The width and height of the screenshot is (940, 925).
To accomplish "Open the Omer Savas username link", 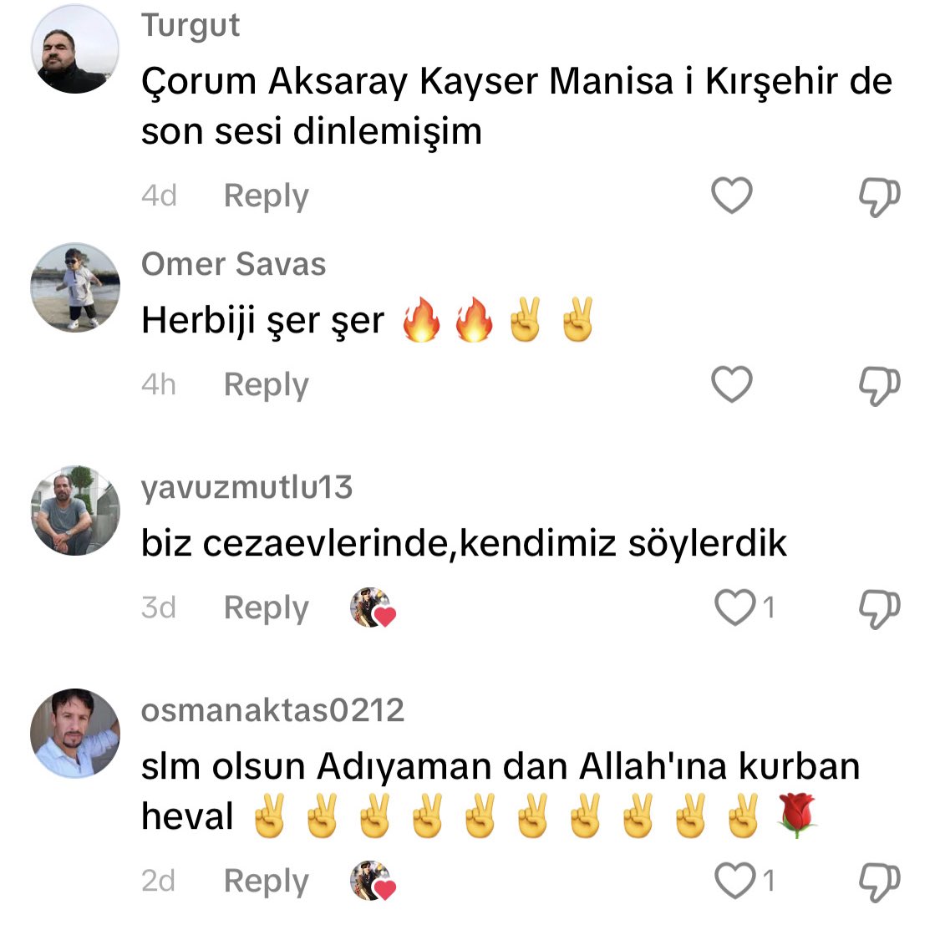I will 234,264.
